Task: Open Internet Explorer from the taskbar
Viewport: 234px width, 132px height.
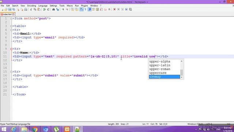Action: (x=14, y=129)
